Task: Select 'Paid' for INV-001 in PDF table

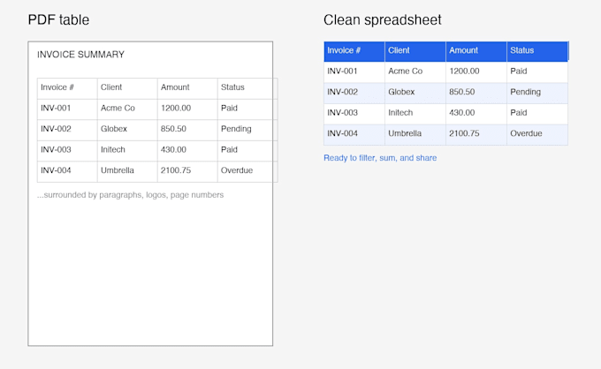Action: click(247, 109)
